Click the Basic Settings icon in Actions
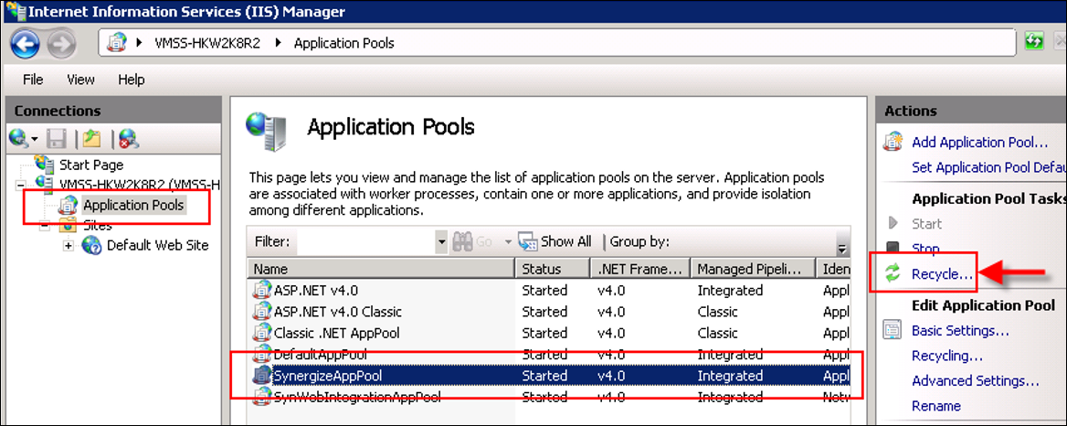Image resolution: width=1067 pixels, height=426 pixels. [x=893, y=331]
